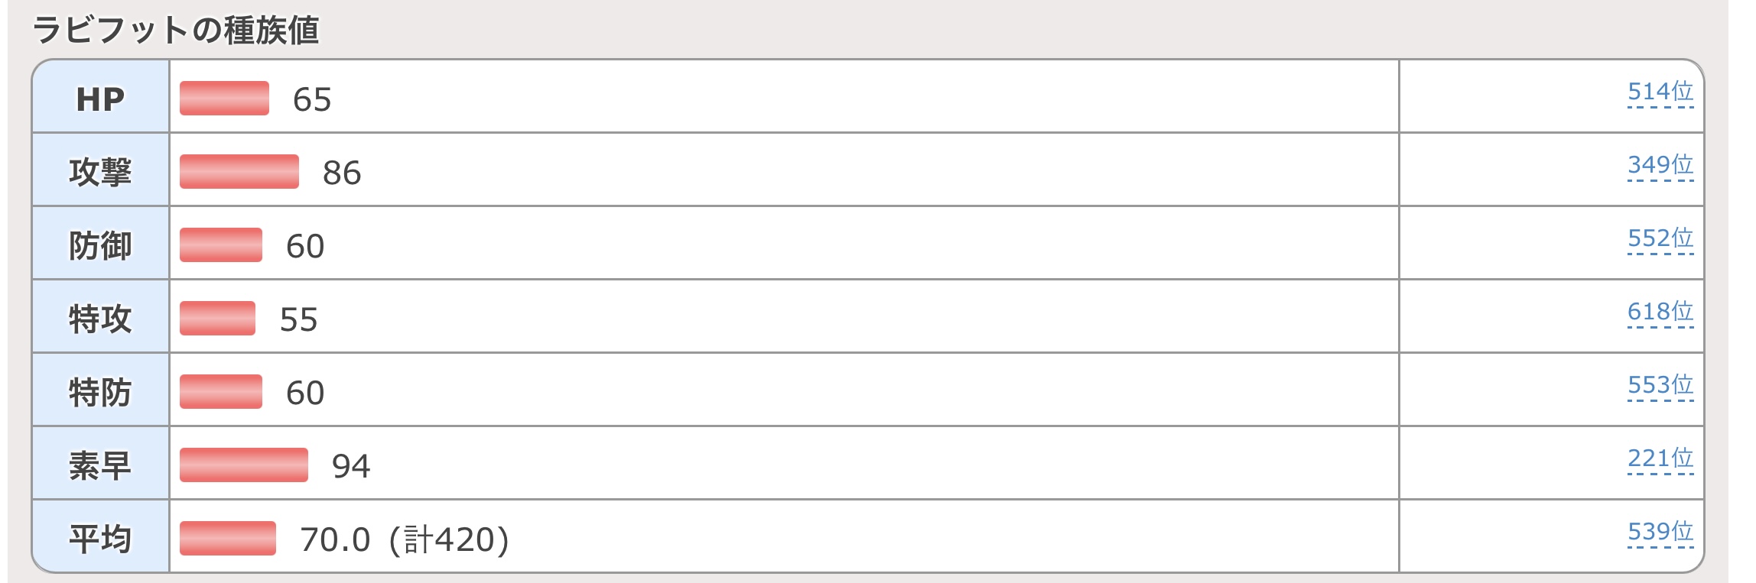Click the red HP stat bar
Screen dimensions: 1756x583
click(x=224, y=98)
